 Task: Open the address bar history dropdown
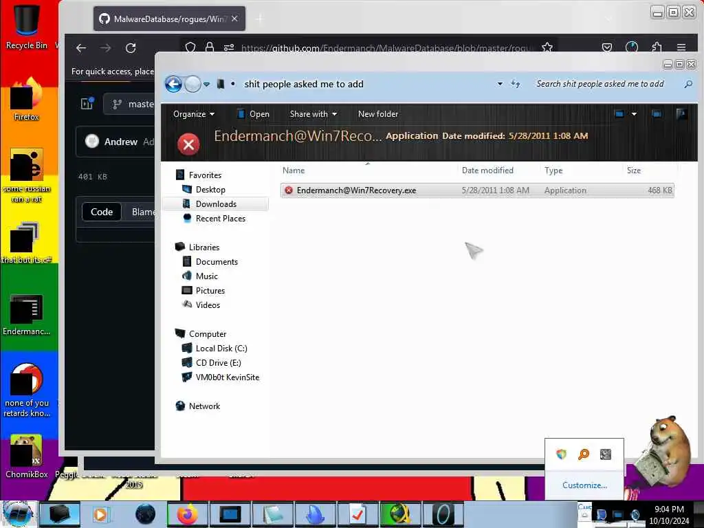tap(500, 84)
